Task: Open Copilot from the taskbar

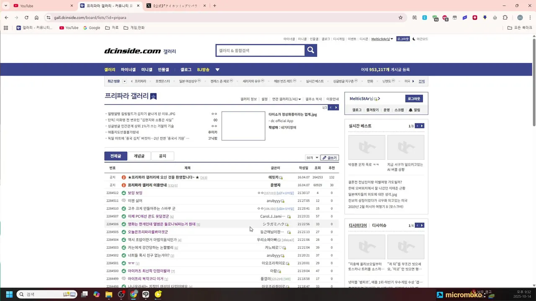Action: 97,294
